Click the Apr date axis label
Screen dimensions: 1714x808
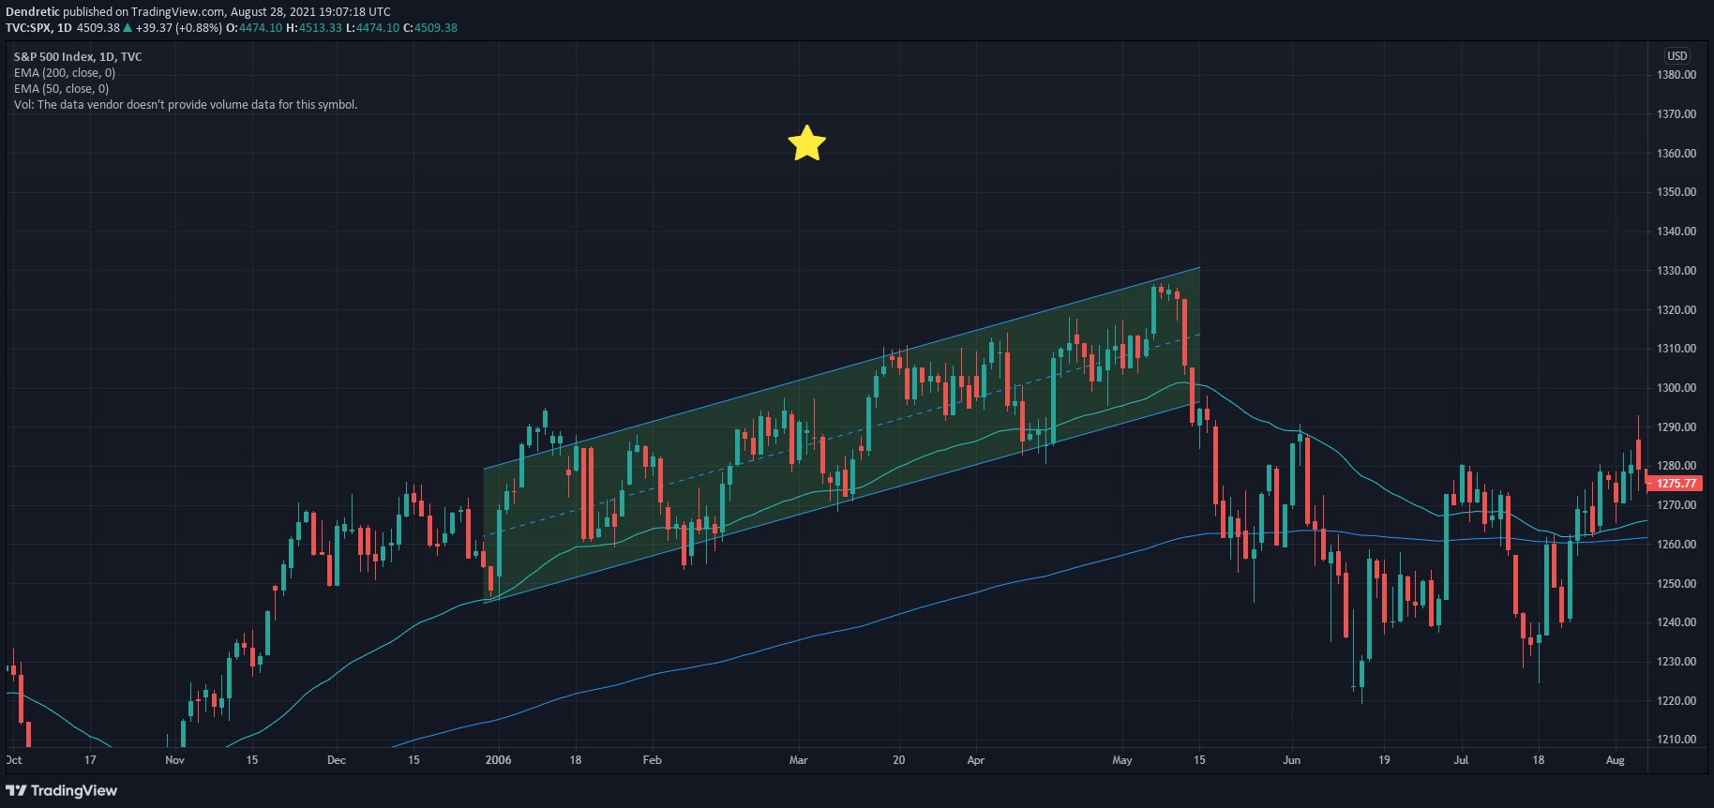(x=976, y=760)
